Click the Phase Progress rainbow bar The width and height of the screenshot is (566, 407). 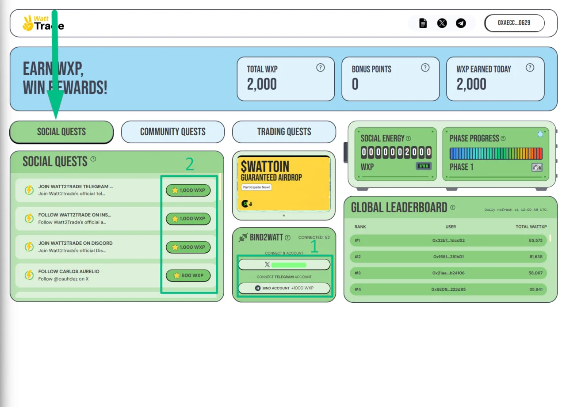click(496, 153)
